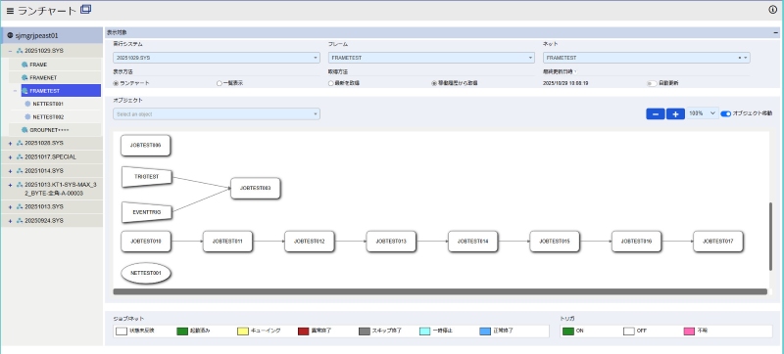Clear the ネット selection with the x
The height and width of the screenshot is (354, 784).
coord(740,58)
